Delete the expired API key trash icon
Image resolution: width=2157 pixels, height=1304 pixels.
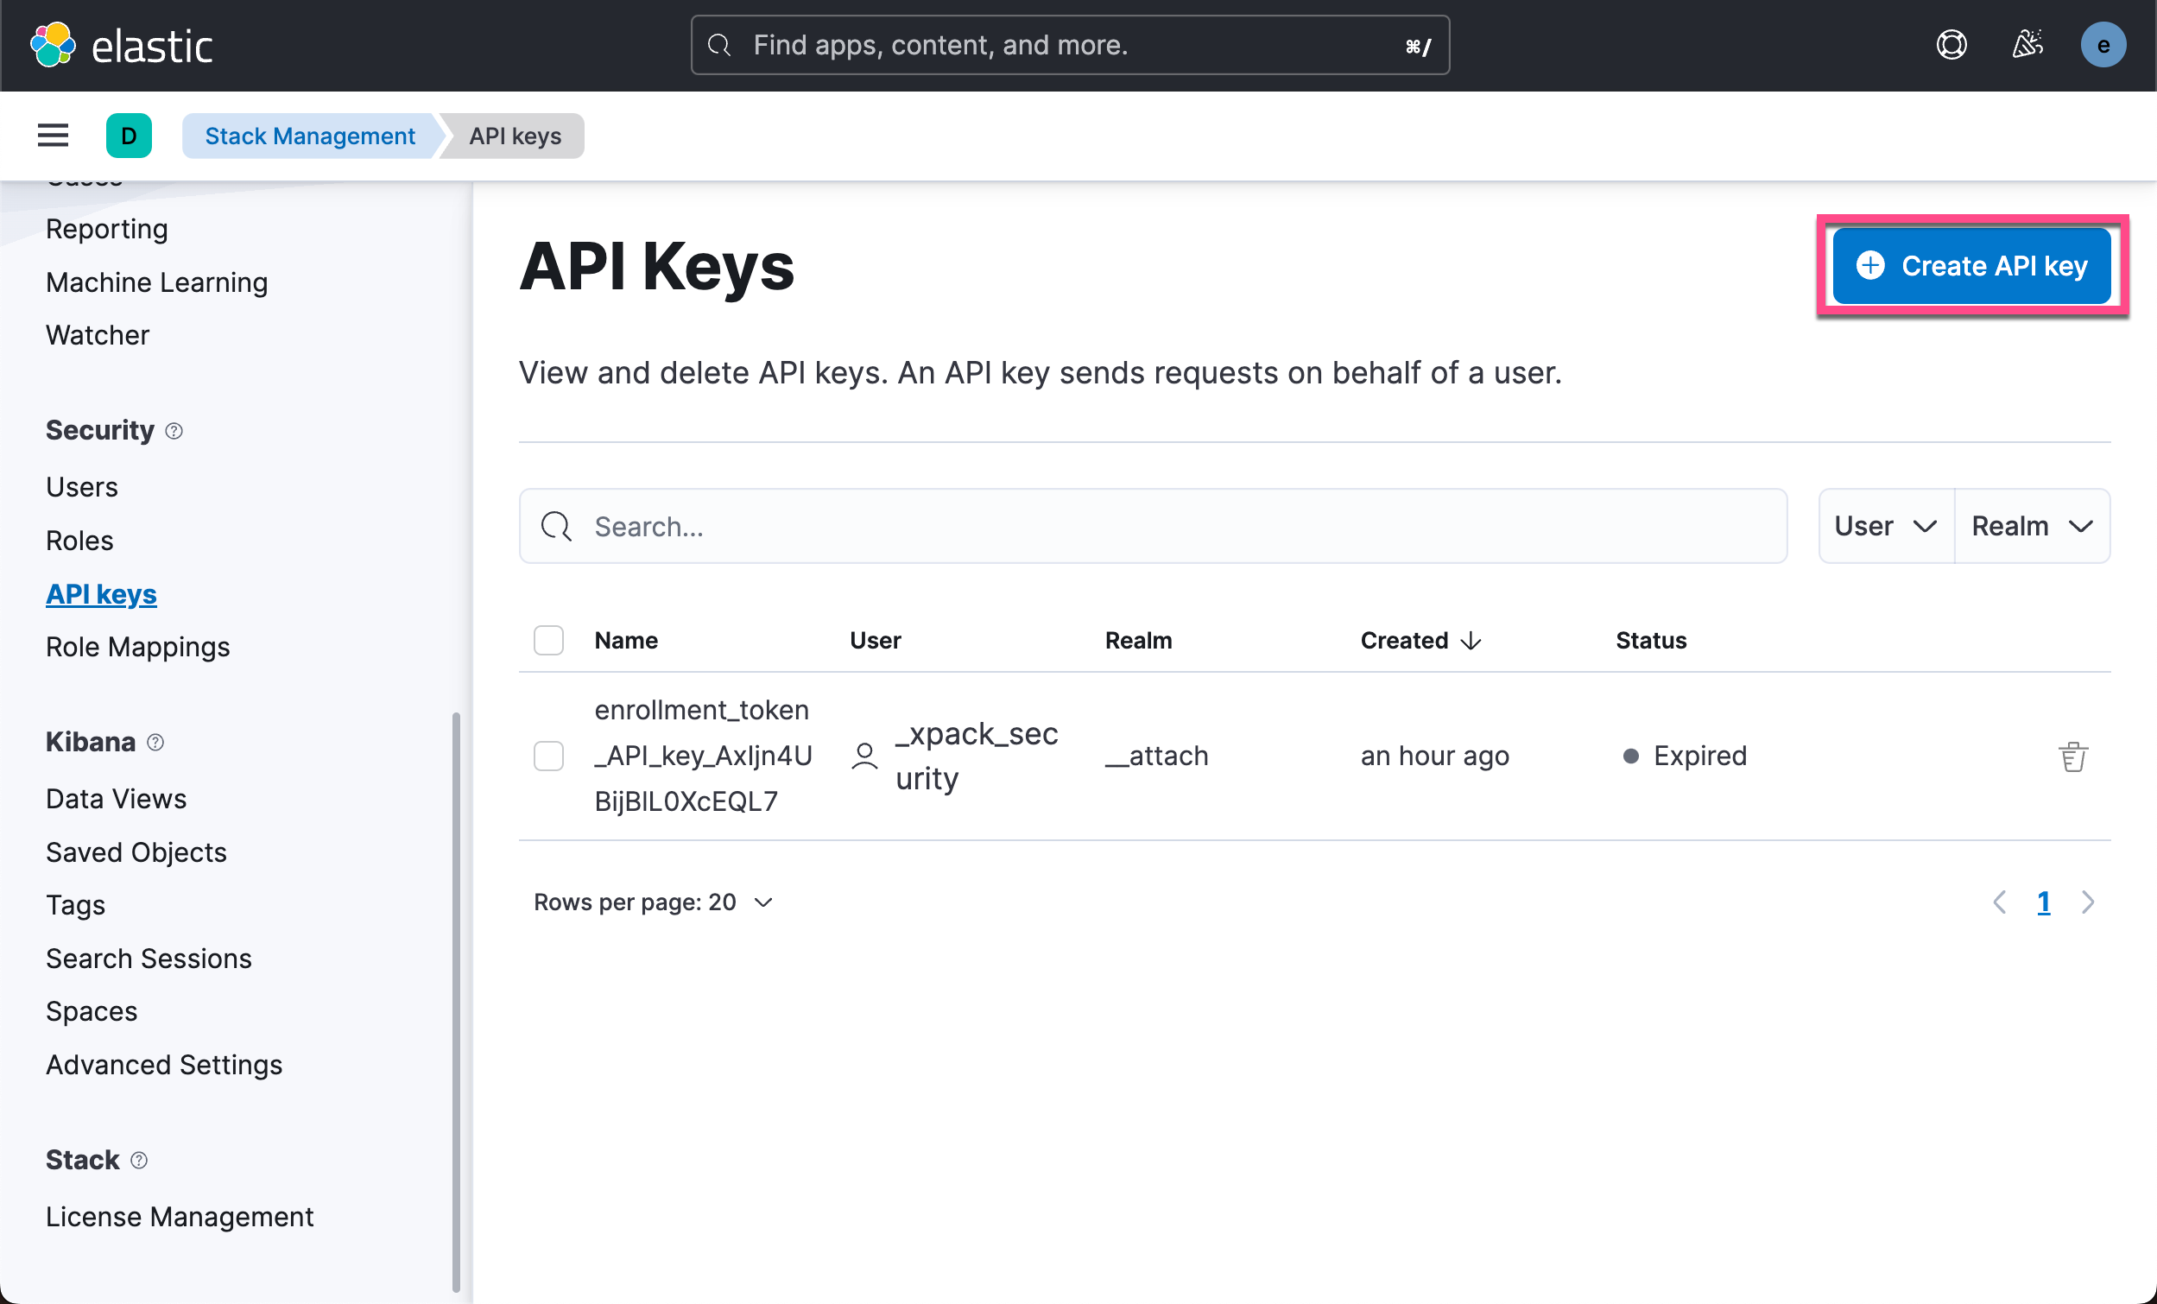point(2072,756)
